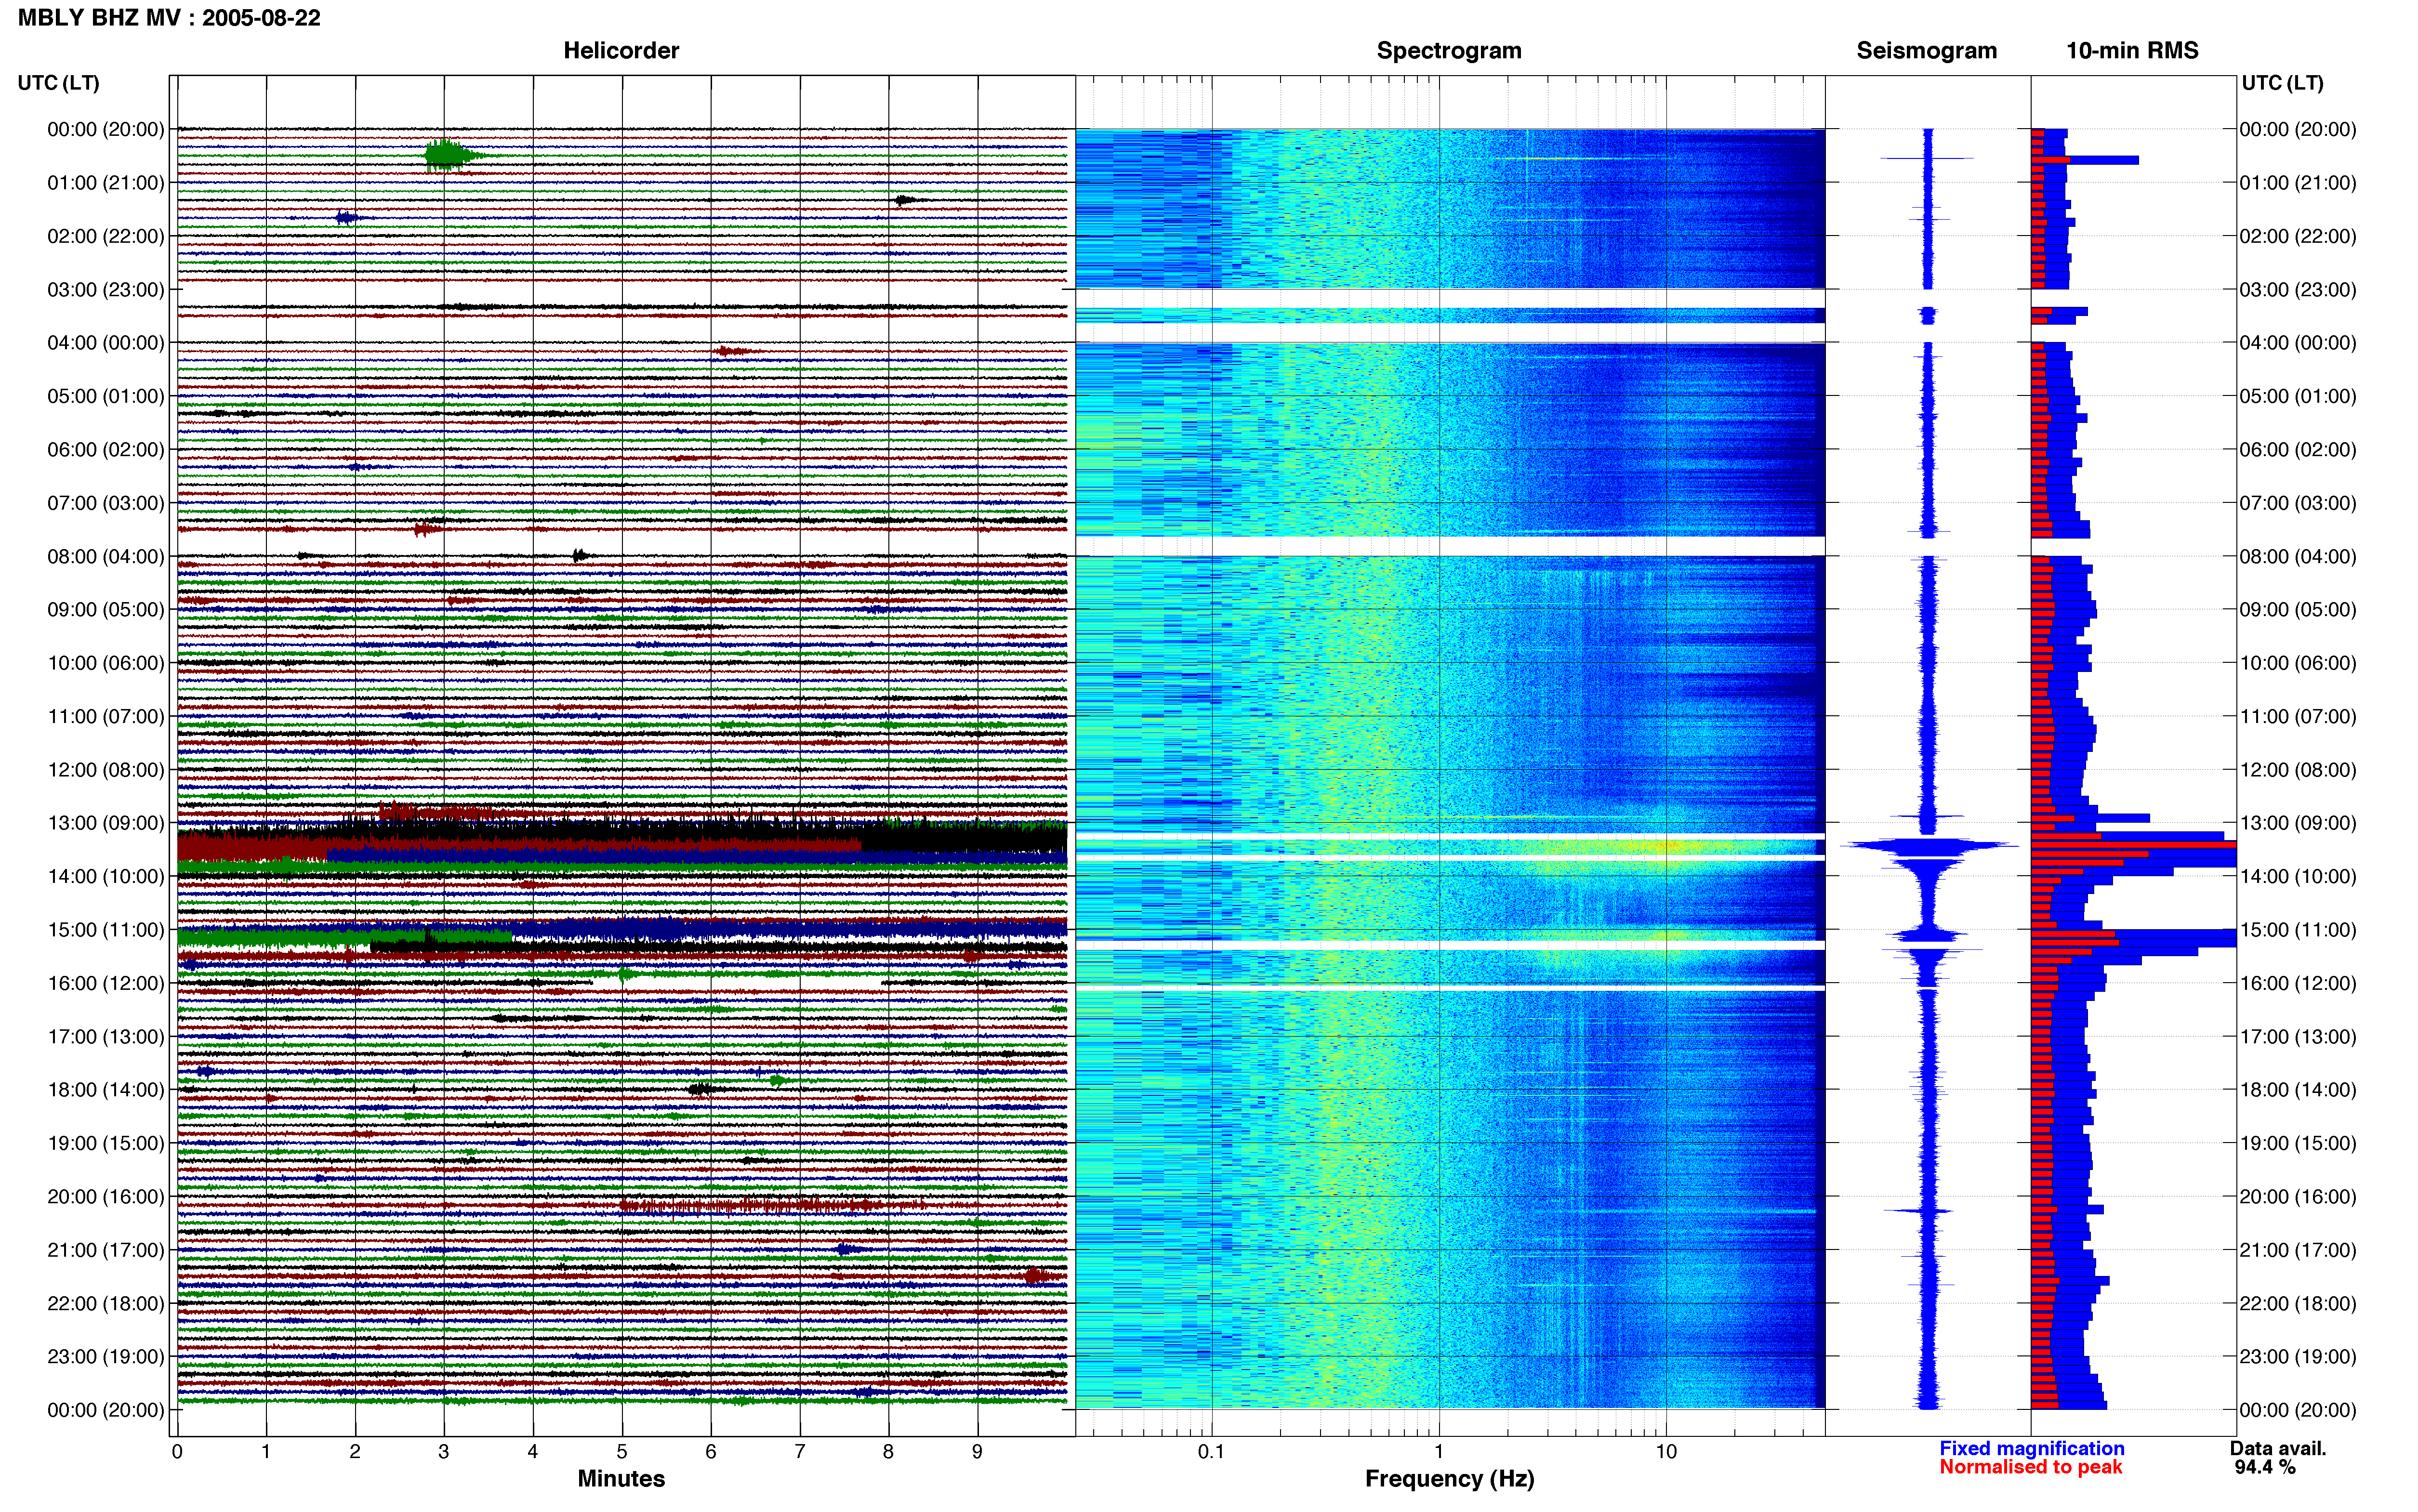The image size is (2418, 1512).
Task: Click the '5' tick on Minutes axis
Action: (622, 1451)
